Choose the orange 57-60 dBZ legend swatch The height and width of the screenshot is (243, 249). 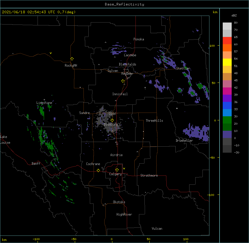[x=227, y=48]
